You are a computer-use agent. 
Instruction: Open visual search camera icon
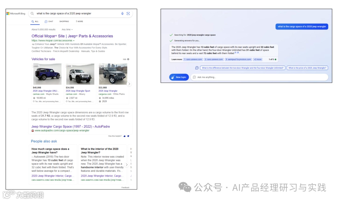tap(128, 13)
